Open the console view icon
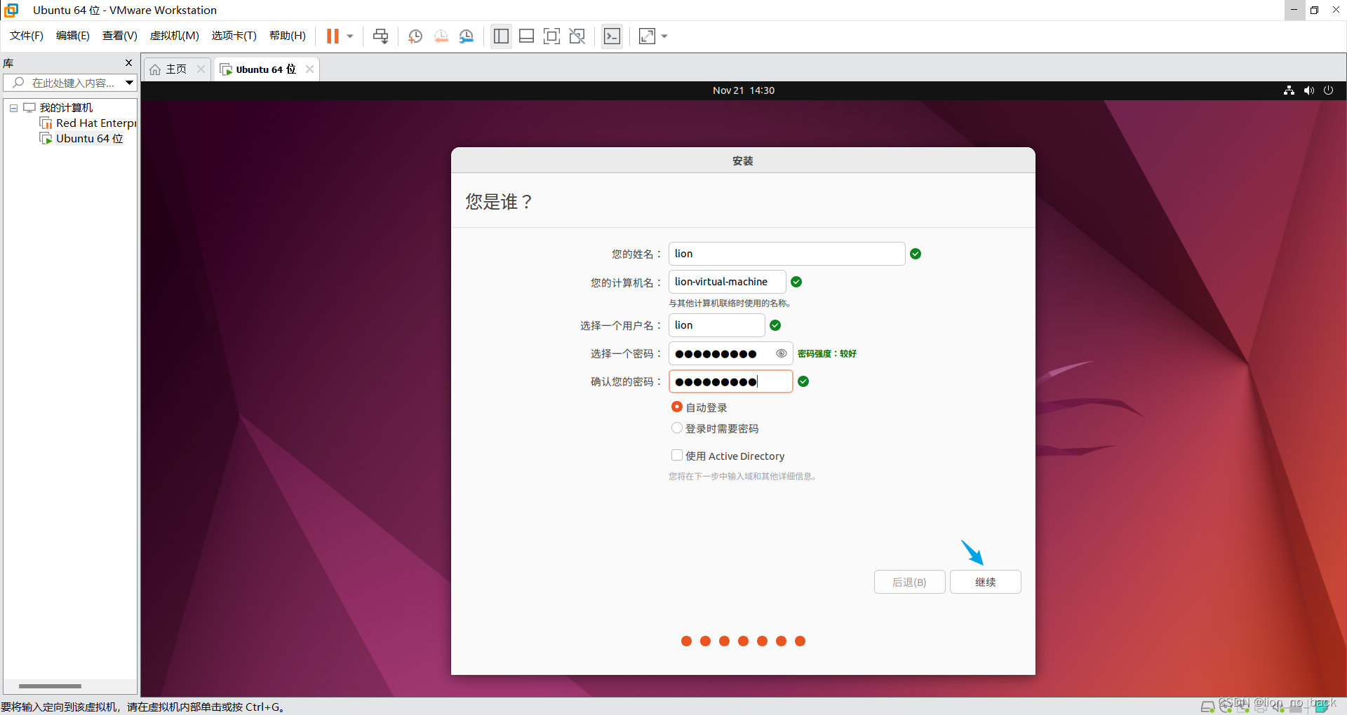Viewport: 1347px width, 715px height. coord(612,36)
